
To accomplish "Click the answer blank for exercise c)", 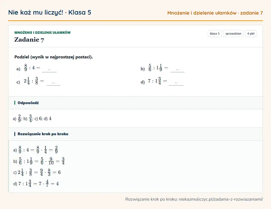I will click(53, 84).
